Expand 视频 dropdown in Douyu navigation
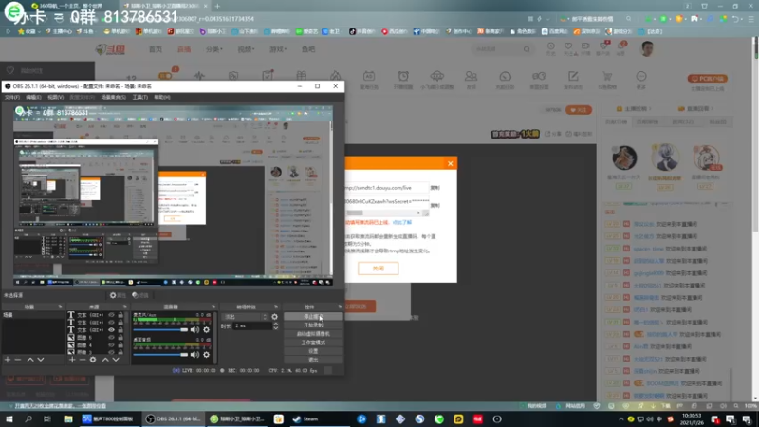Screen dimensions: 759x427 point(246,49)
